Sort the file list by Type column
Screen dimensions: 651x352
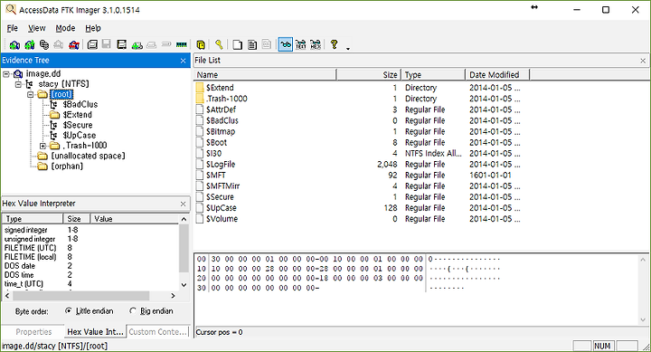[433, 75]
